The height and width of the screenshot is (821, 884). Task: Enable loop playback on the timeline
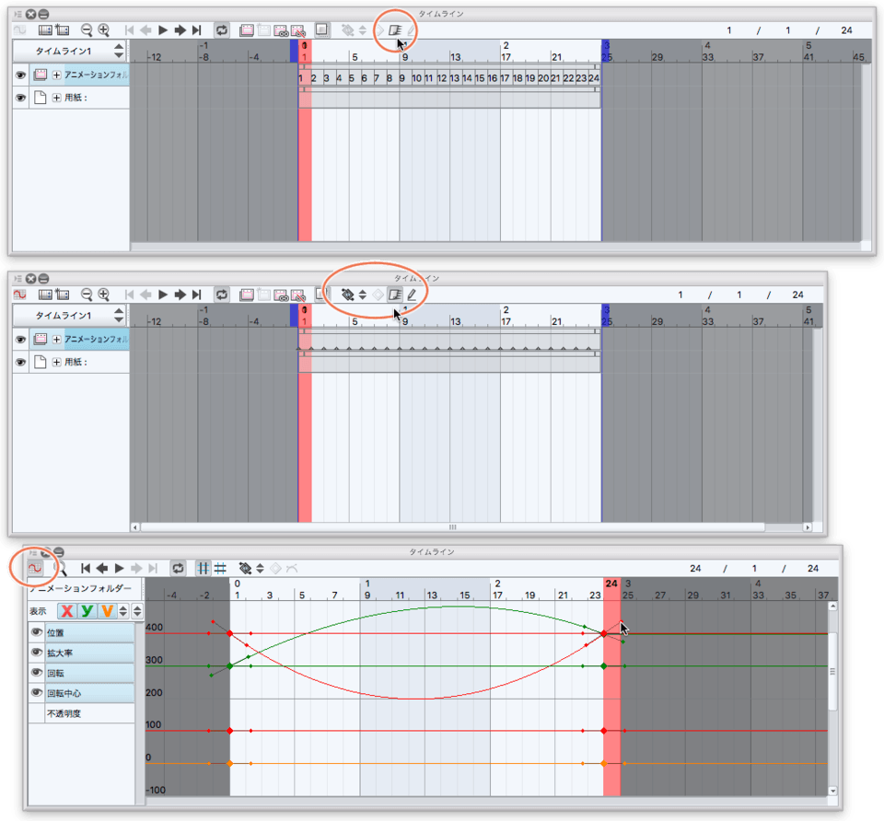(x=221, y=29)
